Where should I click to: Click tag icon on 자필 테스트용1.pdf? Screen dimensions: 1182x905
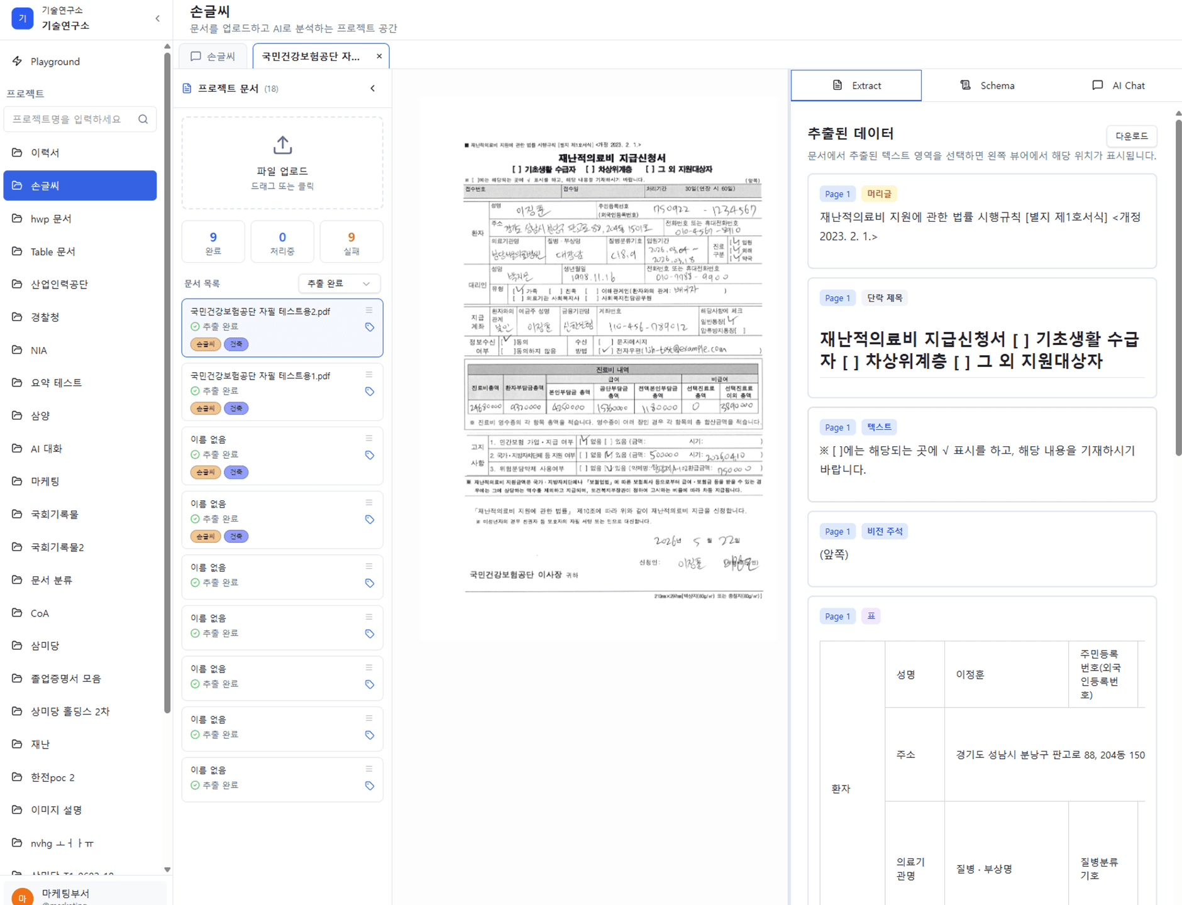click(x=370, y=391)
